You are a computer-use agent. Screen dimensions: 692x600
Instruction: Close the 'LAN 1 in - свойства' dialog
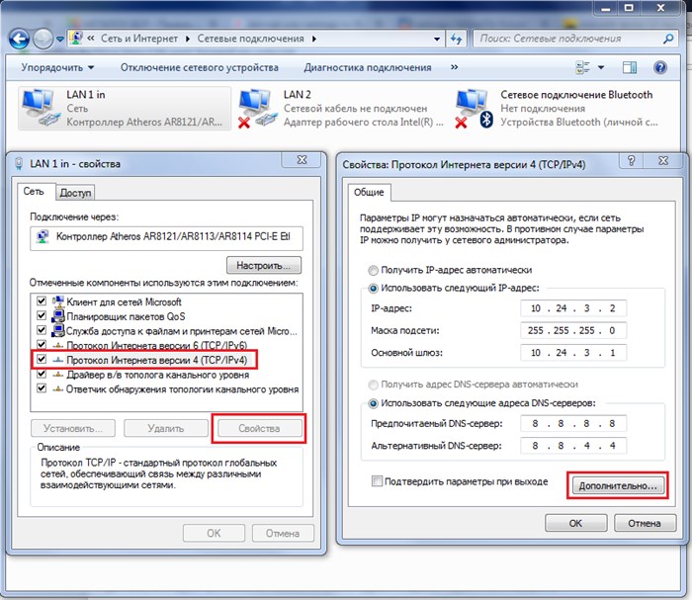tap(302, 160)
